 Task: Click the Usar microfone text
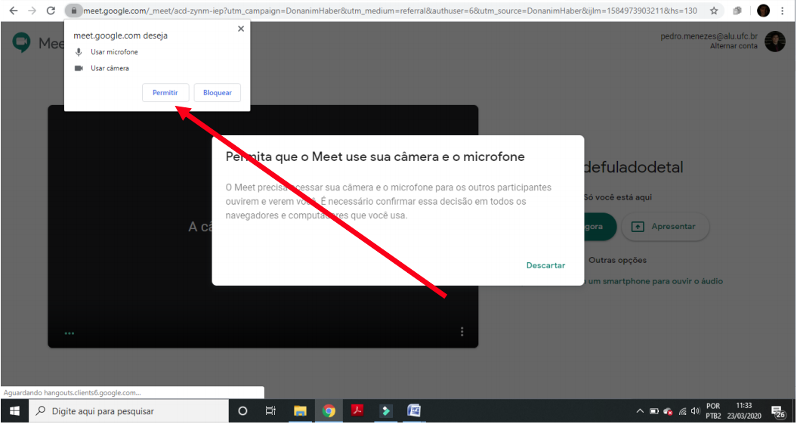pyautogui.click(x=114, y=52)
